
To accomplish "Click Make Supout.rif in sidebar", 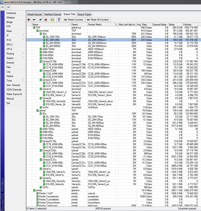I will (14, 94).
